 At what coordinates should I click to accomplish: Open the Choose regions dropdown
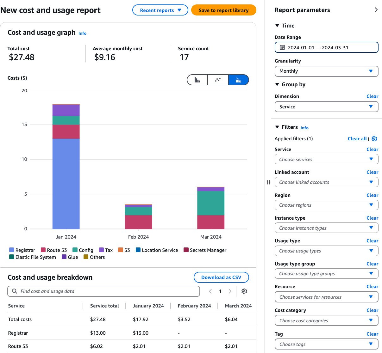tap(326, 205)
